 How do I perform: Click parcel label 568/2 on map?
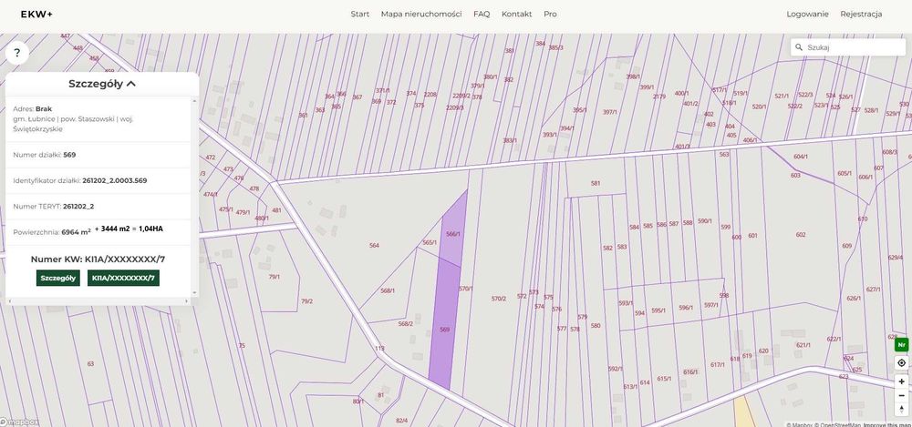tap(406, 323)
